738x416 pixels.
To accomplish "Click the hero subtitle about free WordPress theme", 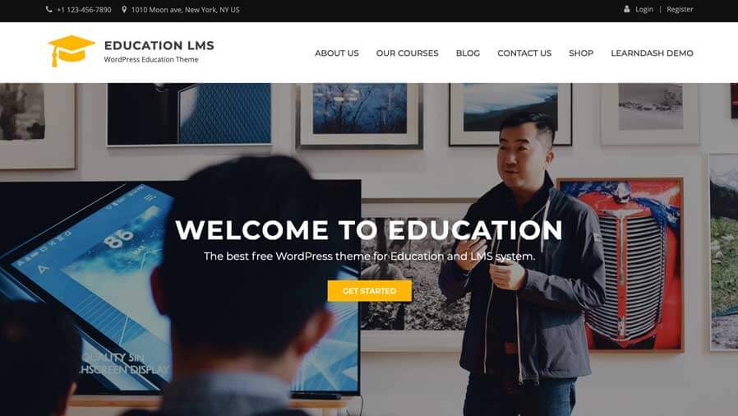I will (x=370, y=257).
